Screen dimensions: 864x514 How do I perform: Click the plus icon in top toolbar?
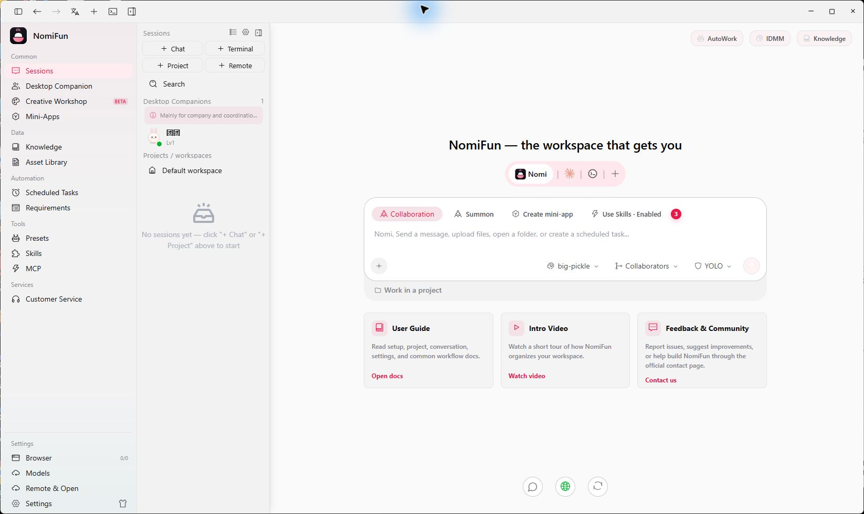(x=94, y=12)
